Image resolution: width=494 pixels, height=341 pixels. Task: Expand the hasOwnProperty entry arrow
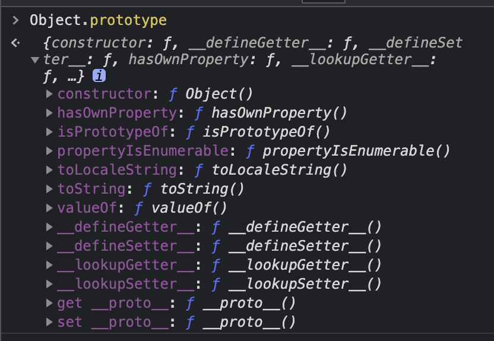pyautogui.click(x=50, y=113)
